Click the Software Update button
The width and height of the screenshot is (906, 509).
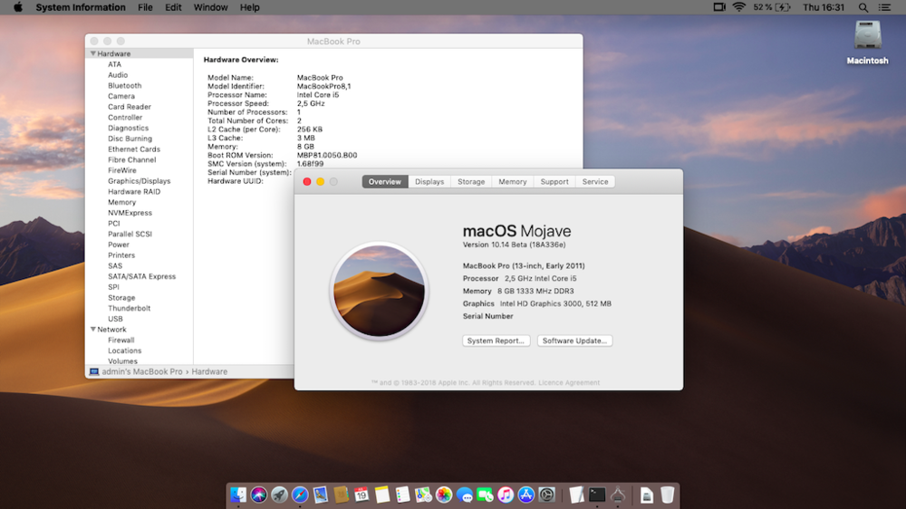575,341
